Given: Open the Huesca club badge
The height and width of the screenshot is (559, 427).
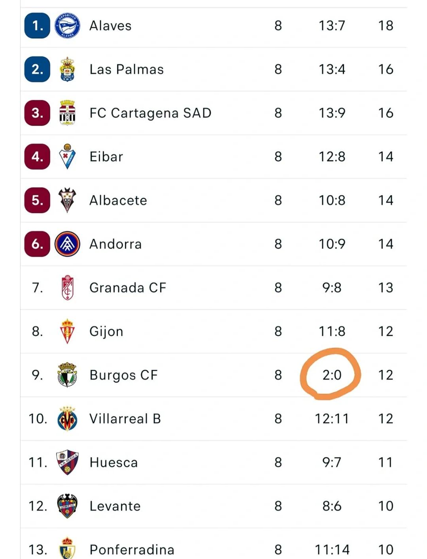Looking at the screenshot, I should pos(67,462).
